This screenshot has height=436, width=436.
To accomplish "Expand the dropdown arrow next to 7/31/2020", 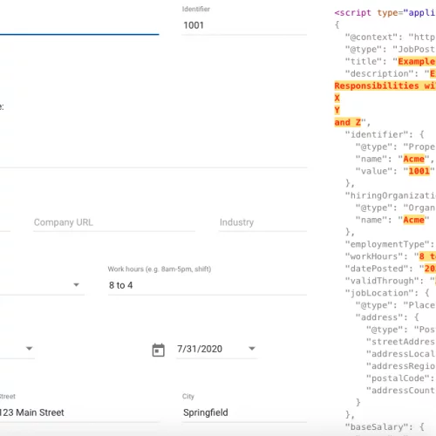I will click(x=252, y=348).
